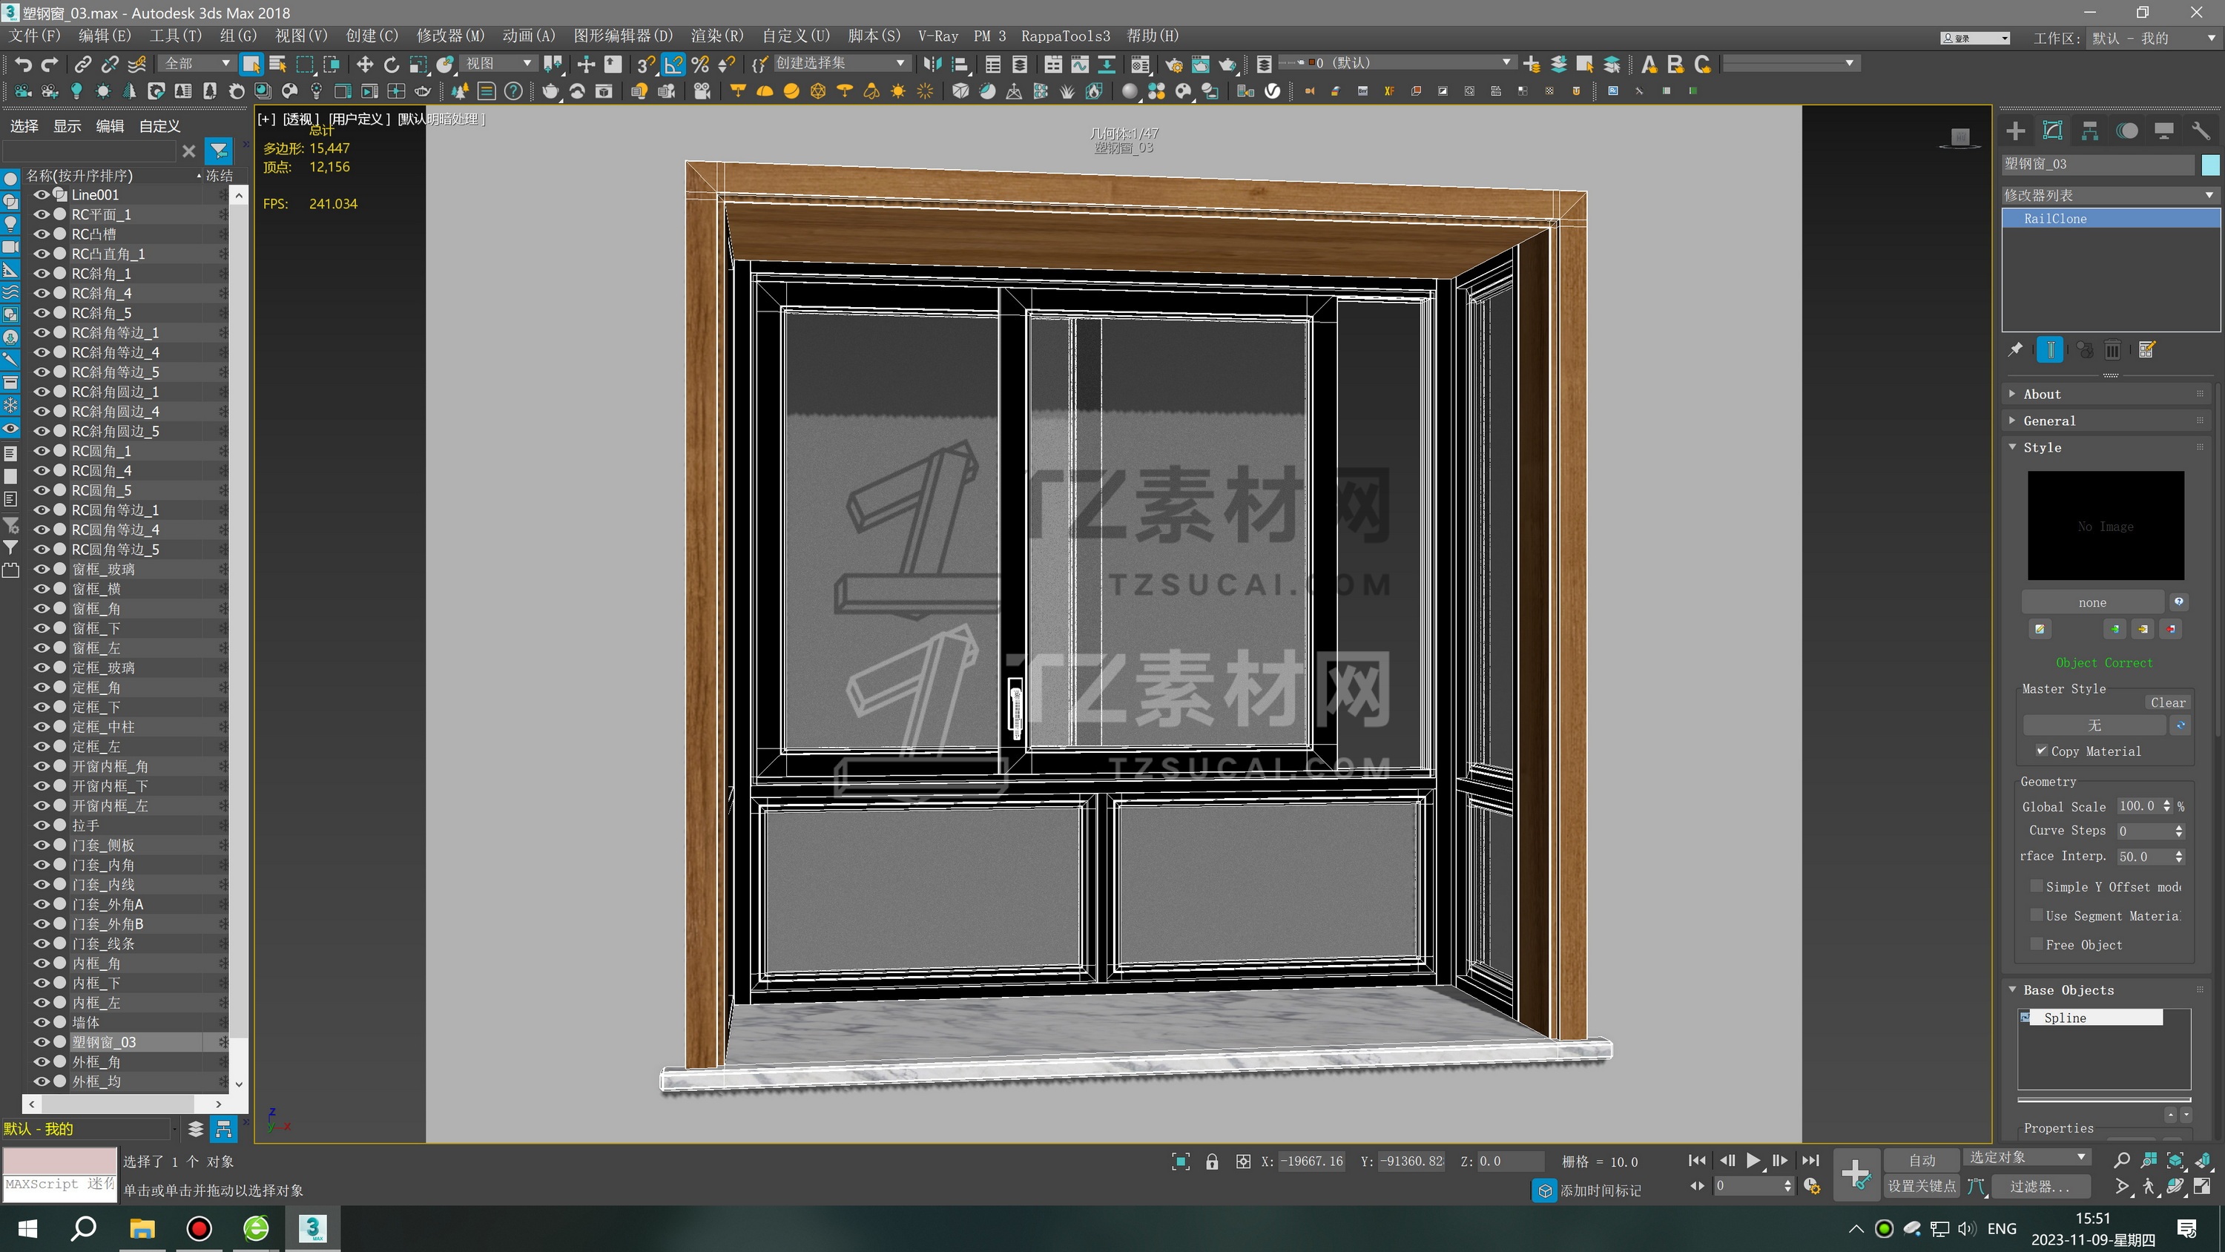Click the 设置关键点 button
The image size is (2225, 1252).
(x=1921, y=1185)
